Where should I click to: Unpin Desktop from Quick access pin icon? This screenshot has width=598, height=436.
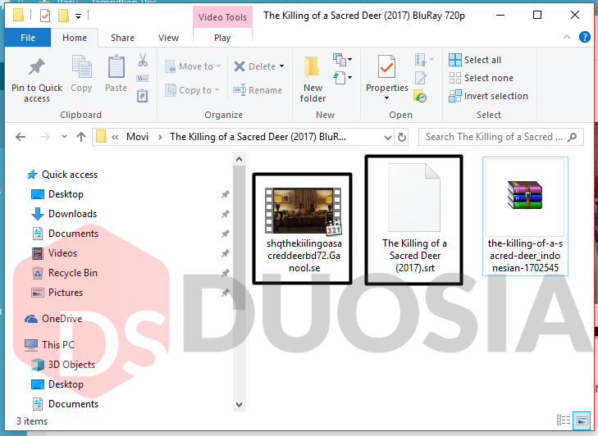coord(226,194)
